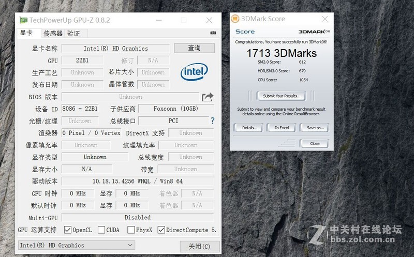414x257 pixels.
Task: Switch to the 验证 tab
Action: tap(73, 34)
